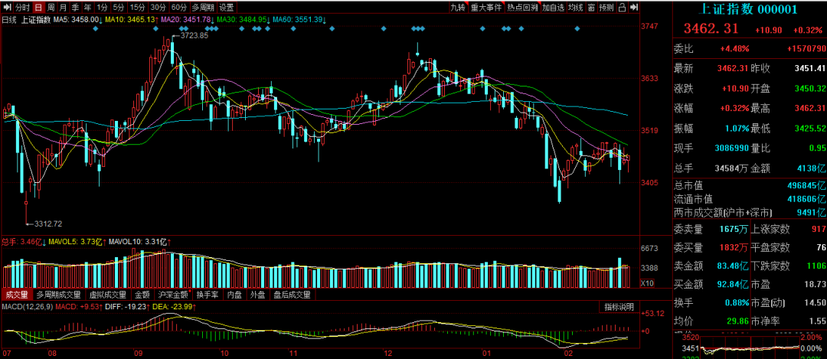Select the 月 monthly period
This screenshot has height=359, width=827.
63,8
